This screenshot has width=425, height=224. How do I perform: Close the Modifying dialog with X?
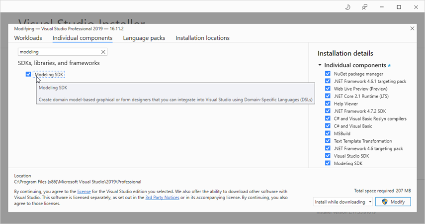pos(412,28)
